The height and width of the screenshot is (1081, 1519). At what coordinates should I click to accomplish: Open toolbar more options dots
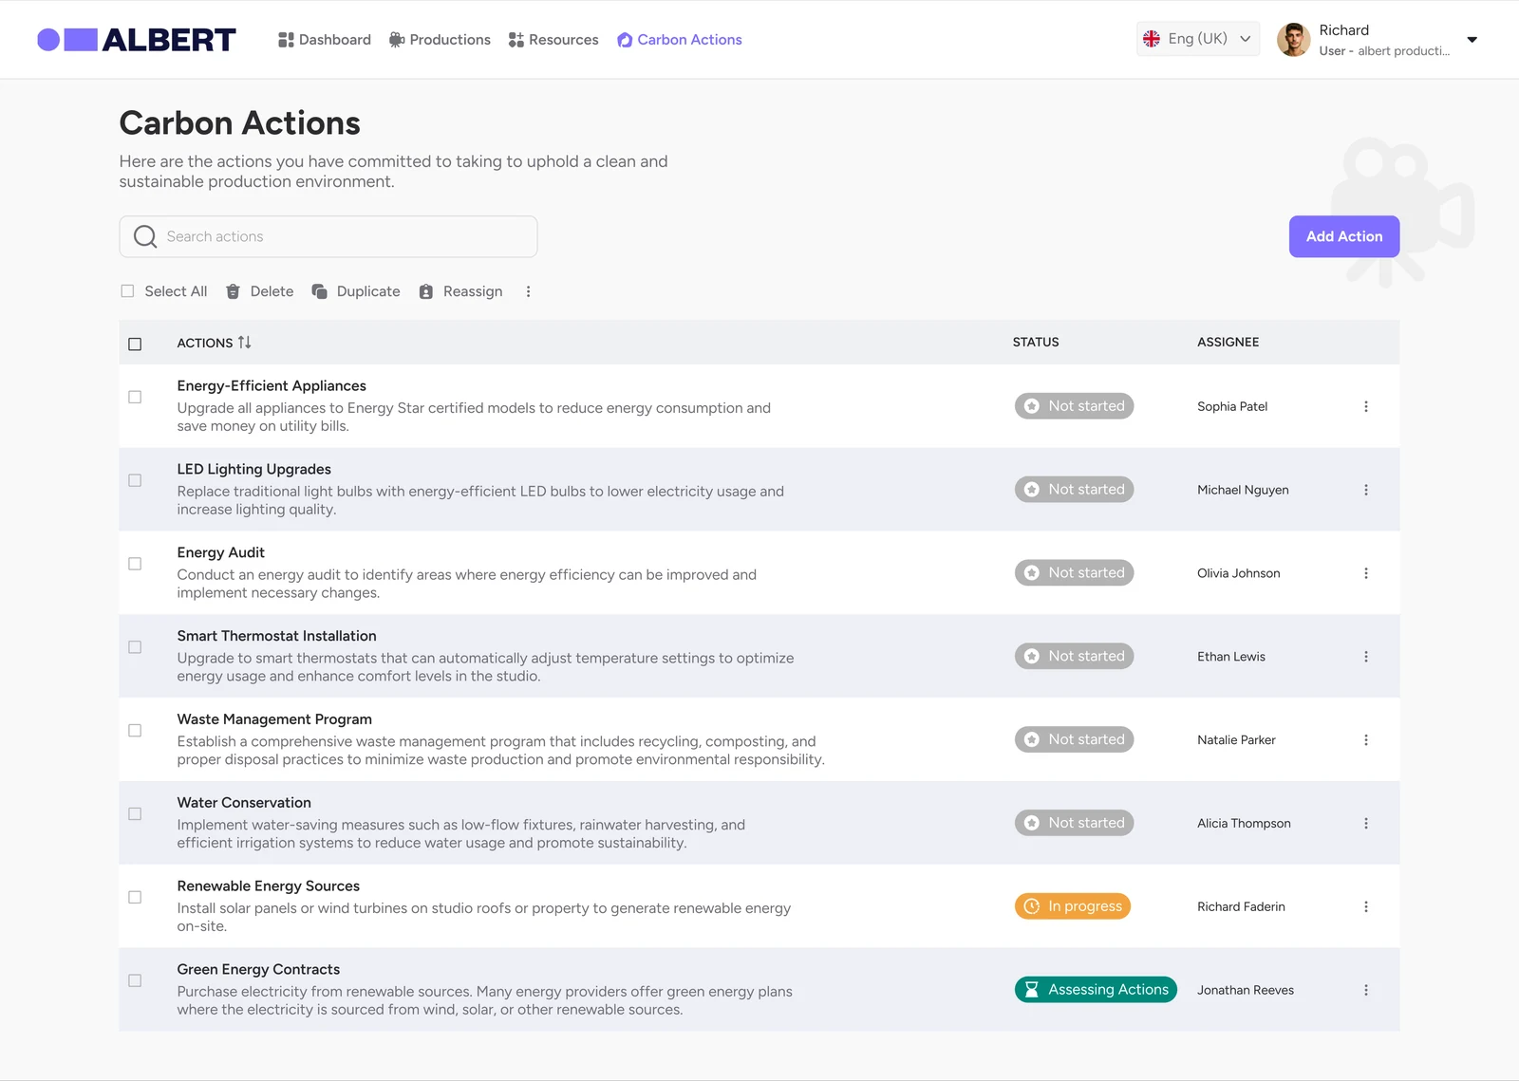tap(529, 291)
